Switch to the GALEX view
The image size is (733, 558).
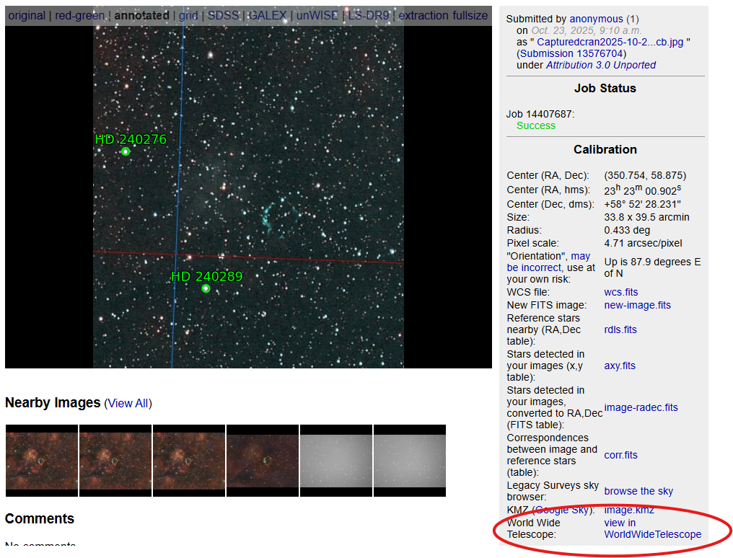point(268,15)
